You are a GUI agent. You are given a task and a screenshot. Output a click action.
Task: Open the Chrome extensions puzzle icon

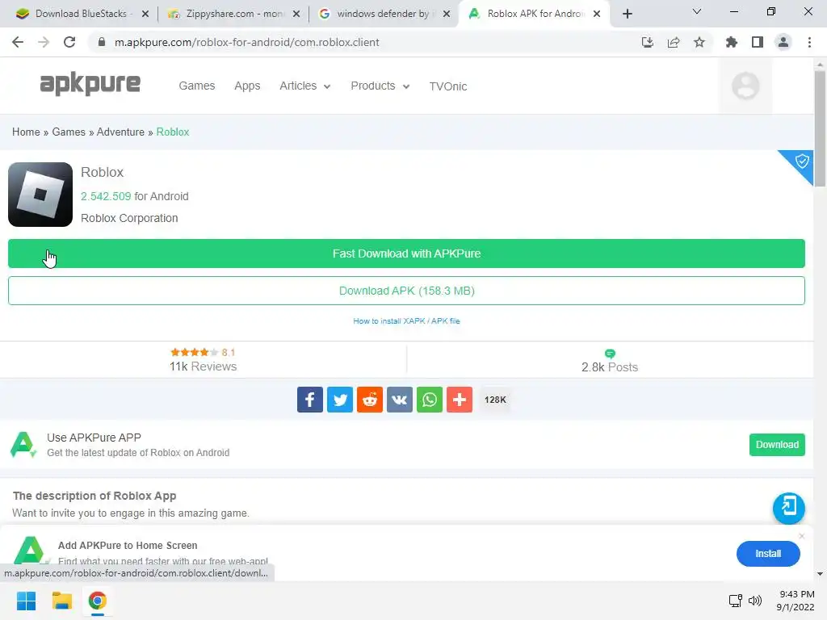tap(732, 42)
